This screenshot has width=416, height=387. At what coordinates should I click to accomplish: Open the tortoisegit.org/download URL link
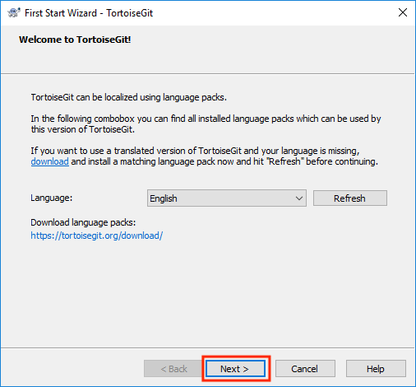97,235
